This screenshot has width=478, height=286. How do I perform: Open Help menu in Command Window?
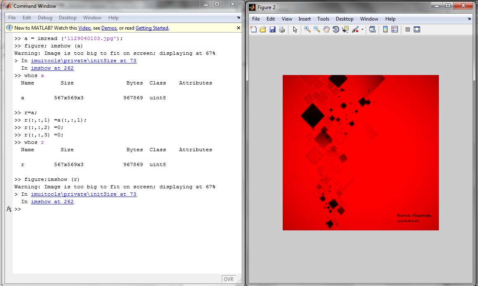(113, 18)
